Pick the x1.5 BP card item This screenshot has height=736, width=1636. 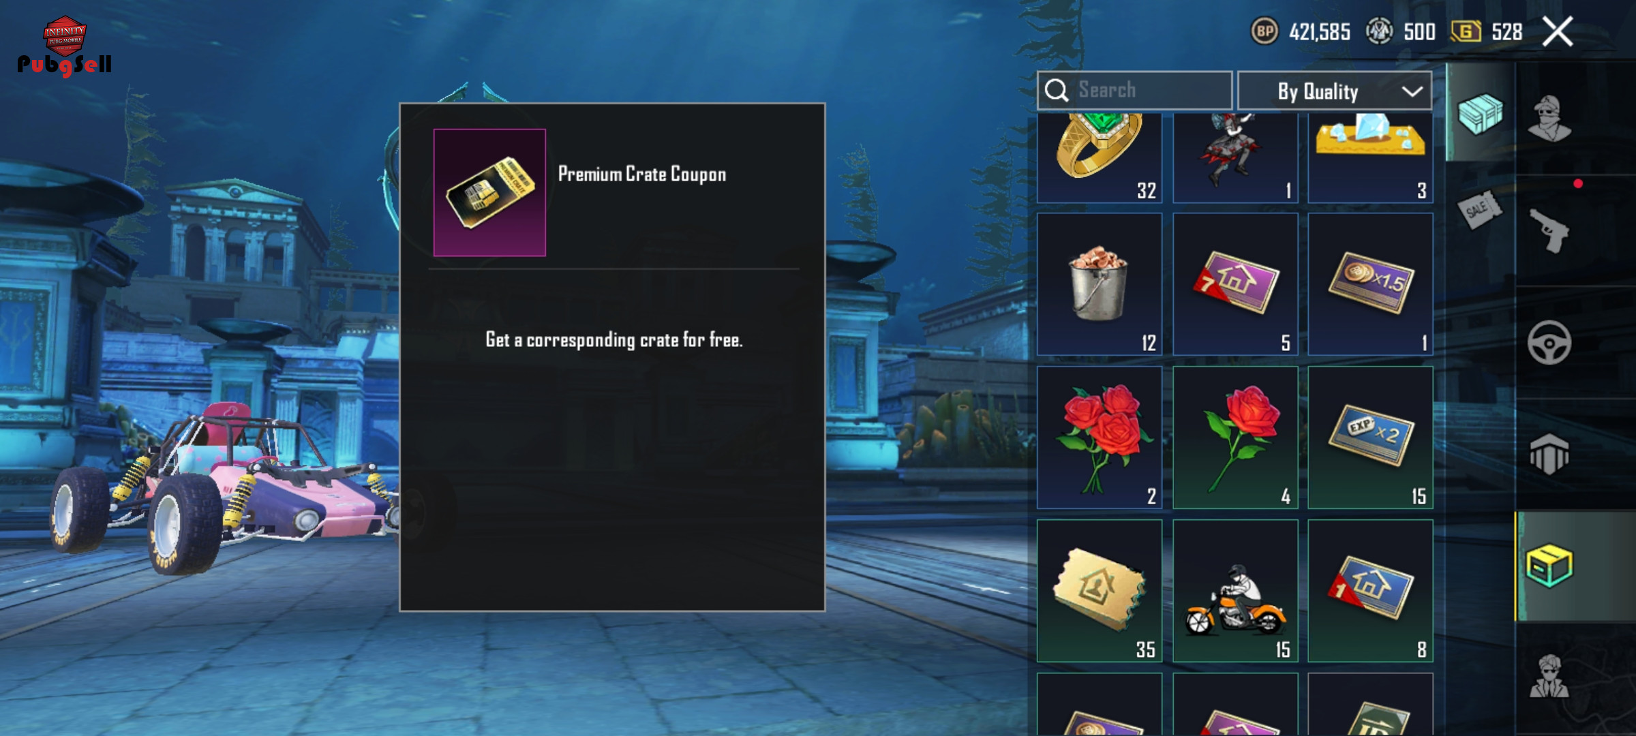pos(1370,284)
